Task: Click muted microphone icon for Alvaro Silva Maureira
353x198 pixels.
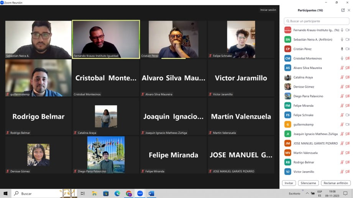Action: tap(342, 68)
